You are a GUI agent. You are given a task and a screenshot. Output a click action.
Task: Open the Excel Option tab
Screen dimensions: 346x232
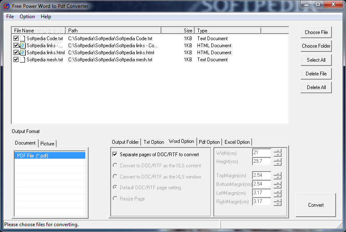237,142
